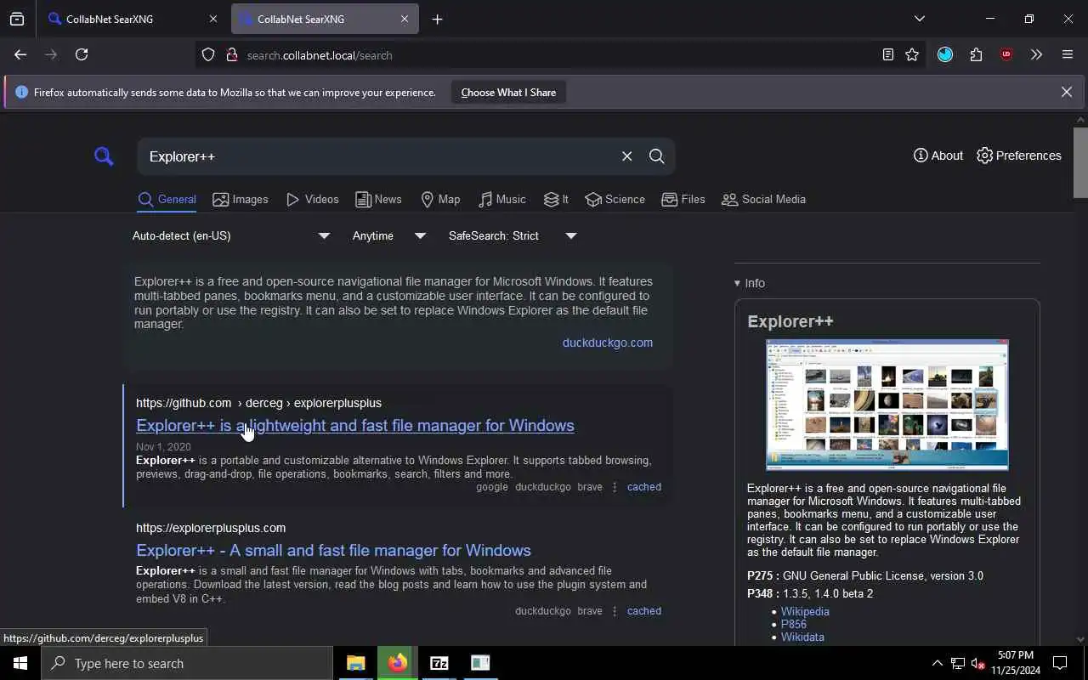Show more tools with the double-chevron overflow button
Image resolution: width=1088 pixels, height=680 pixels.
coord(1036,54)
